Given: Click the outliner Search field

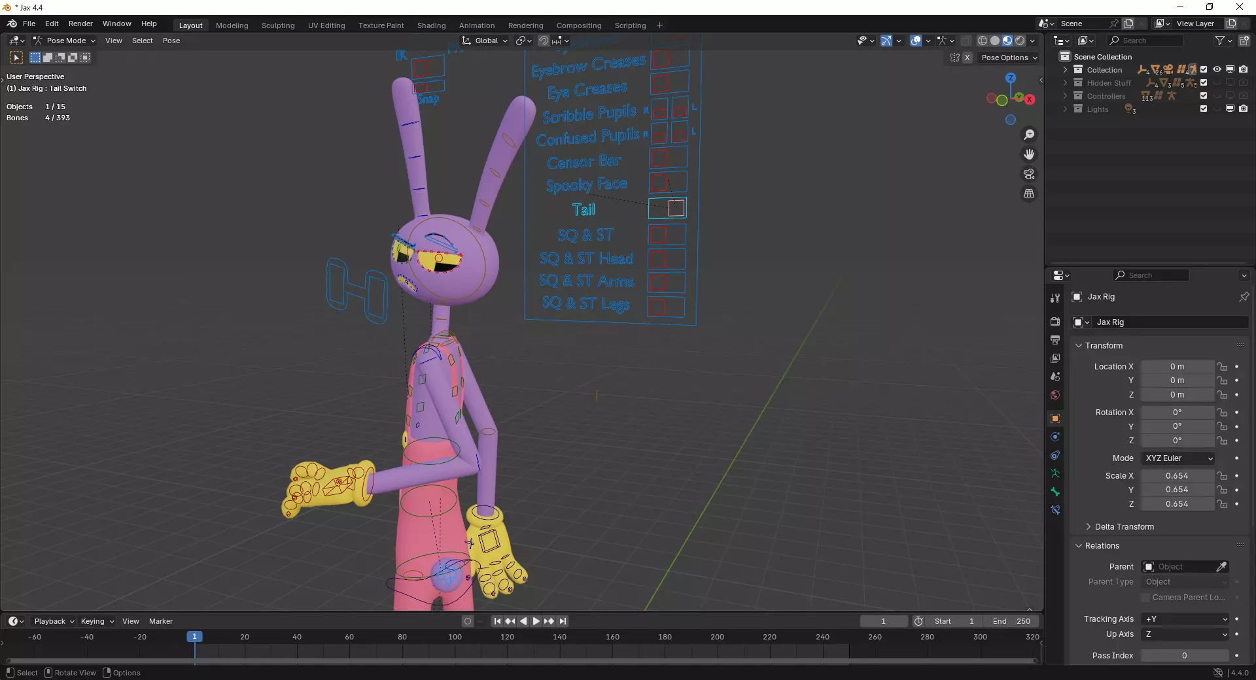Looking at the screenshot, I should coord(1145,41).
